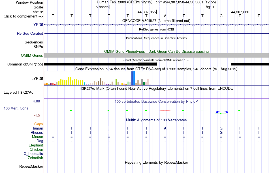Click the Layered H3K27Ac label
The height and width of the screenshot is (173, 269).
[18, 93]
